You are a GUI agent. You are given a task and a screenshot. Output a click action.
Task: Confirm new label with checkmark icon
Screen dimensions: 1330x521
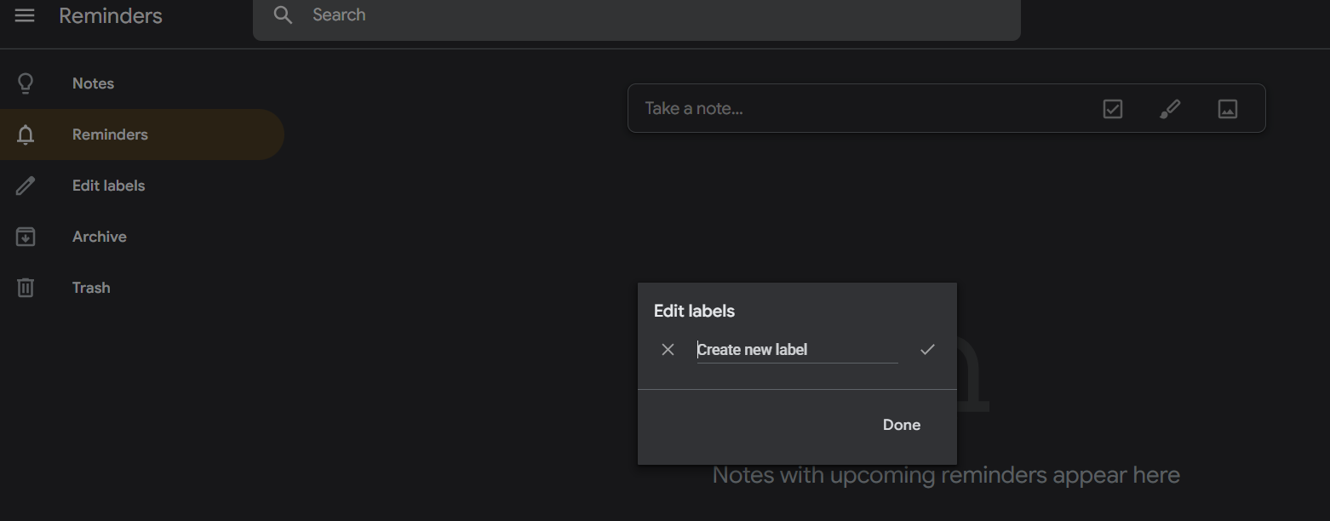click(927, 349)
